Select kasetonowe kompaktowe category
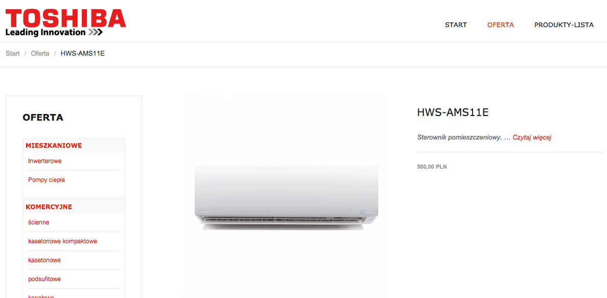607x298 pixels. (x=62, y=241)
